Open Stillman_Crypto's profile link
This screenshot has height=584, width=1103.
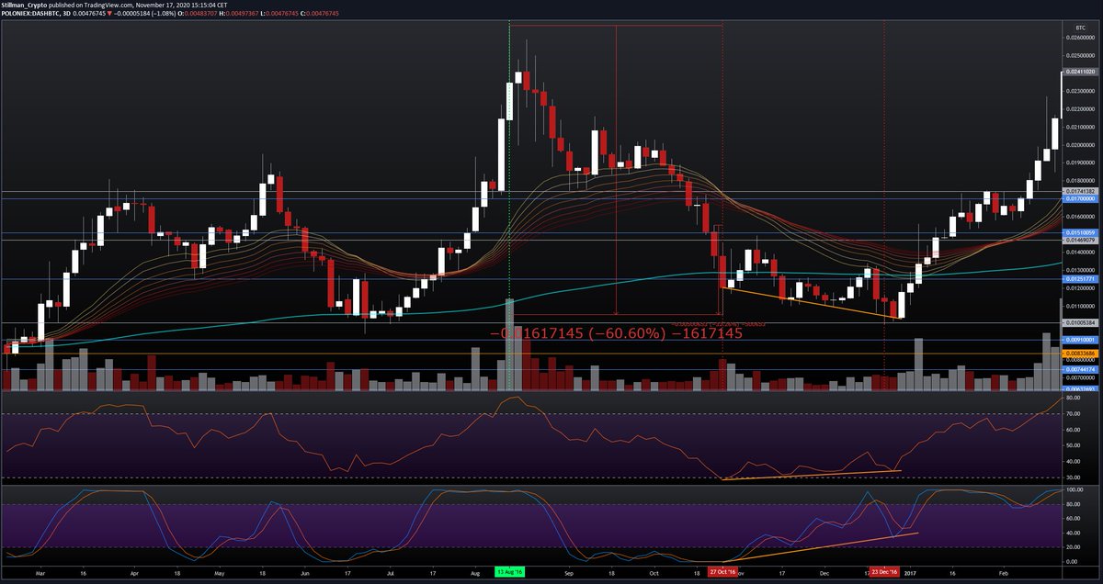point(23,6)
